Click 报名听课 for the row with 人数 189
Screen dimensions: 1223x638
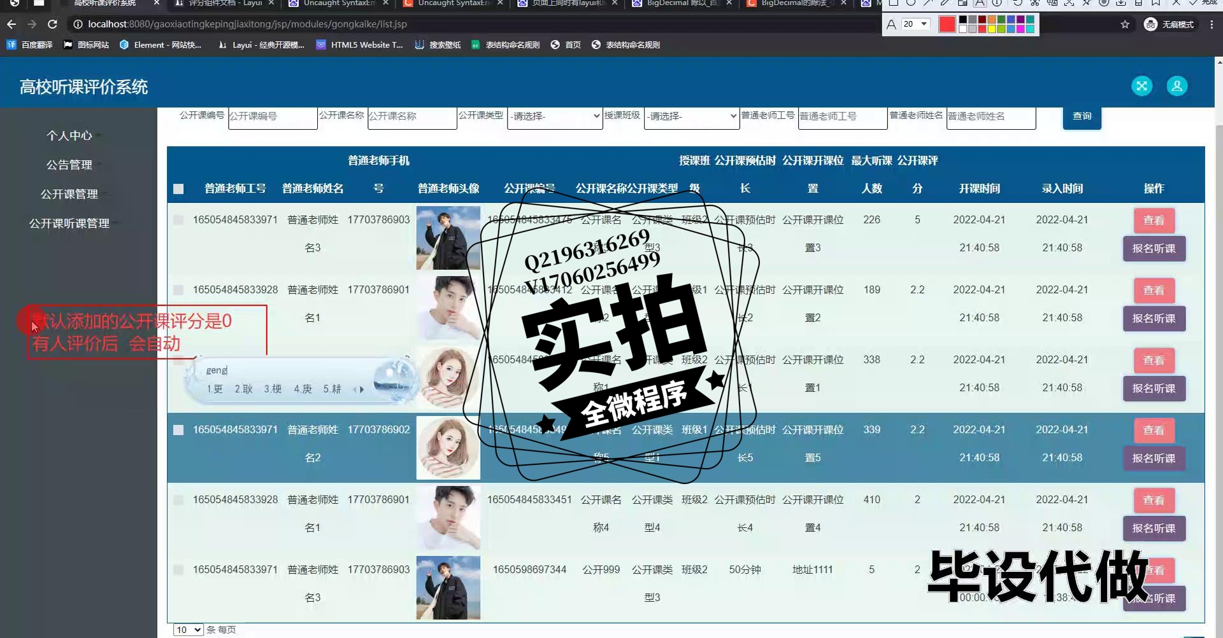1154,319
